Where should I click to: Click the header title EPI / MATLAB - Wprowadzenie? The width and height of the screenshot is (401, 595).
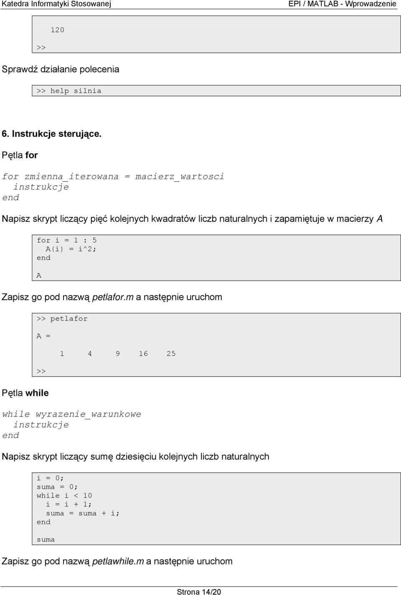pos(342,4)
